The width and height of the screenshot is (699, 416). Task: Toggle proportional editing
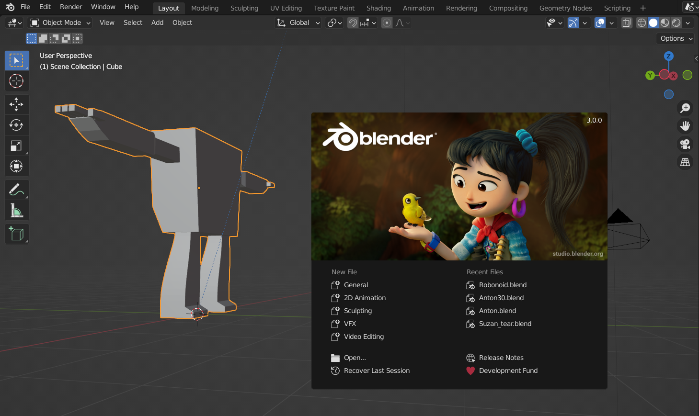tap(387, 22)
